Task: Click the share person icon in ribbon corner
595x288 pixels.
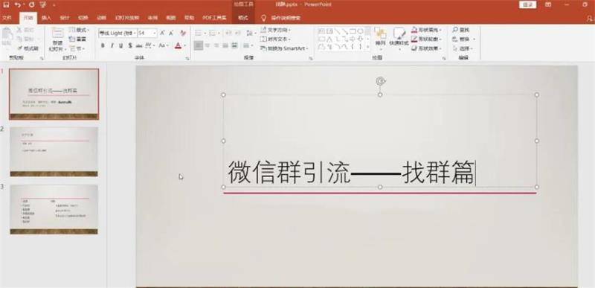Action: [589, 18]
